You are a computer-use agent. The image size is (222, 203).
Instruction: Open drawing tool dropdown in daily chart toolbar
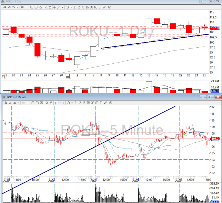[x=63, y=7]
